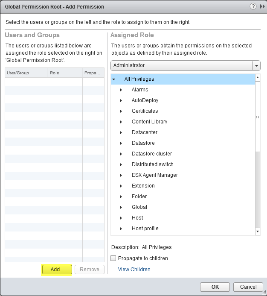Viewport: 267px width, 296px height.
Task: Expand the Datastore cluster privileges
Action: pos(121,154)
